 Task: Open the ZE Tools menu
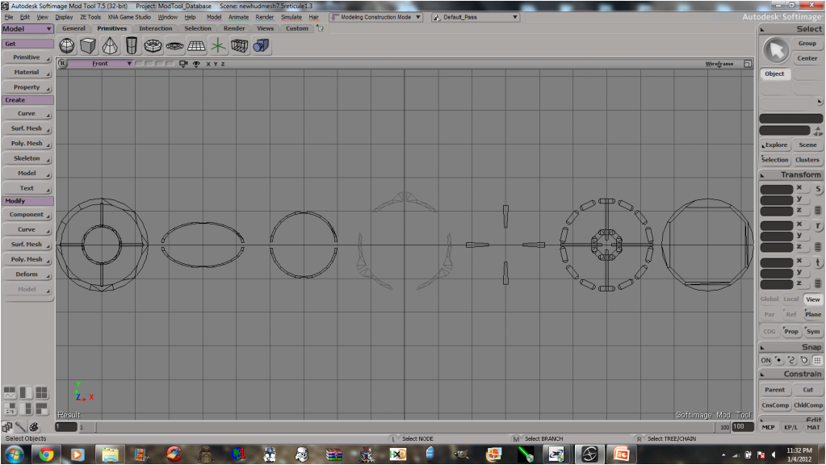coord(90,18)
